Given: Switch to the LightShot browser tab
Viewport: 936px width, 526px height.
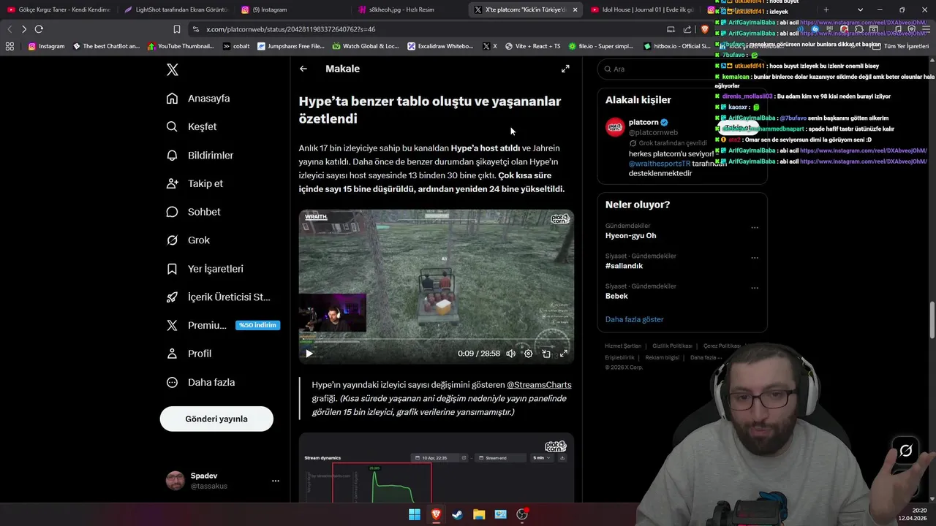Looking at the screenshot, I should pyautogui.click(x=175, y=9).
